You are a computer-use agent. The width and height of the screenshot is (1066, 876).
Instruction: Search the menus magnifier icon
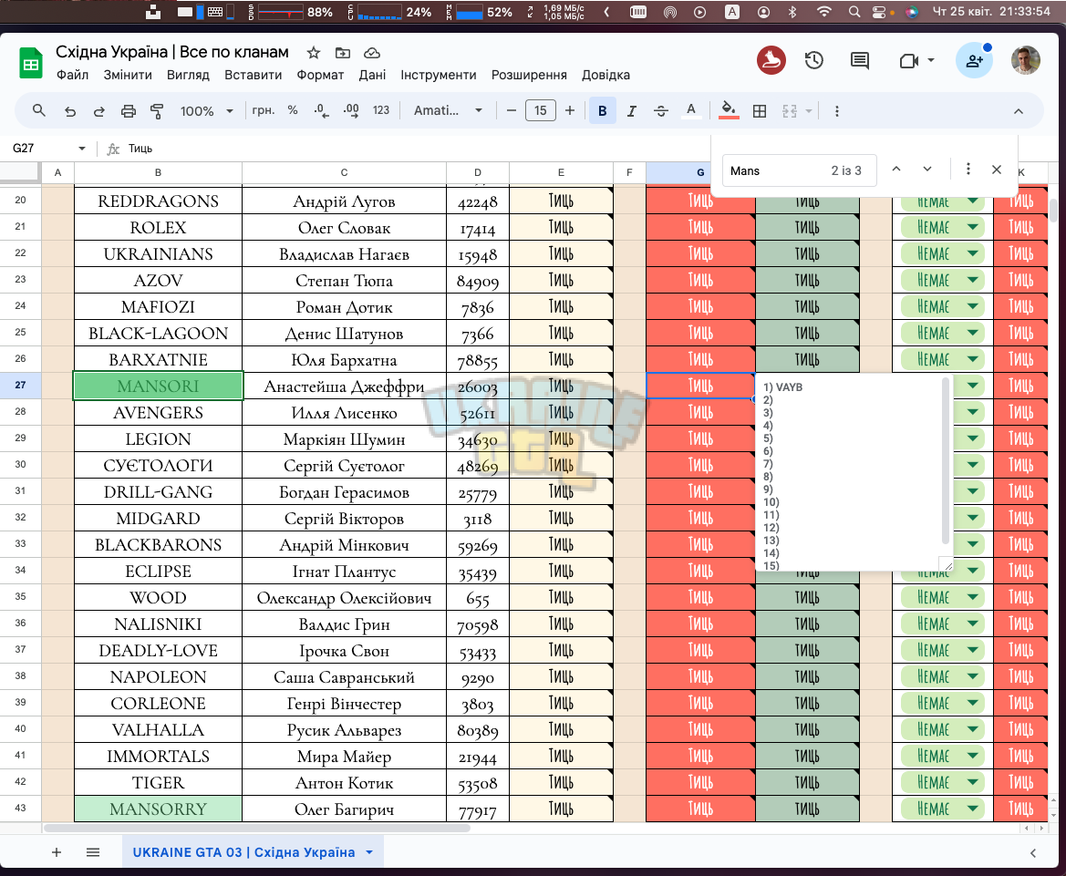click(38, 111)
